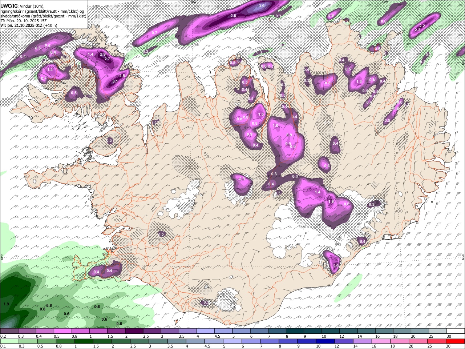Click the '30' label on the lower legend row
465x349 pixels.
click(448, 346)
